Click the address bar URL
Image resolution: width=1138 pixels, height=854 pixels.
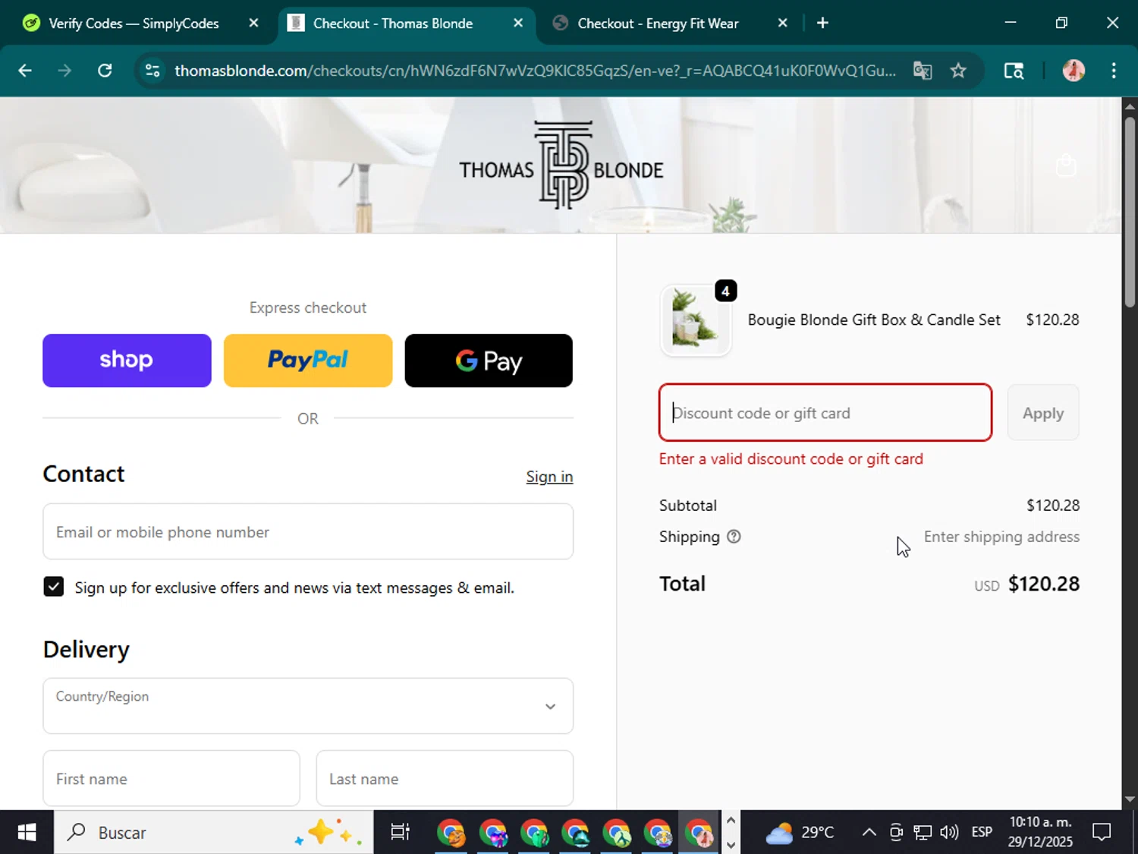(535, 71)
